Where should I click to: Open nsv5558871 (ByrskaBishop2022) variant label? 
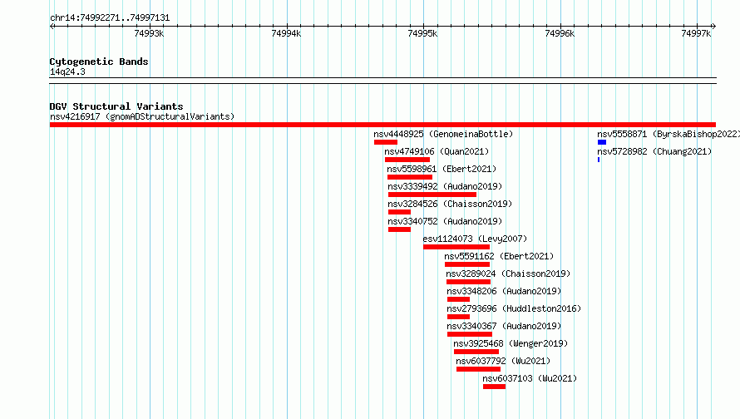(668, 134)
